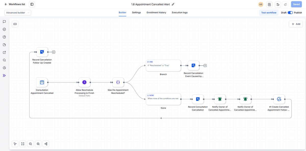The image size is (306, 151).
Task: Open the AND branch "Rescheduled" is "True" card
Action: 163,66
